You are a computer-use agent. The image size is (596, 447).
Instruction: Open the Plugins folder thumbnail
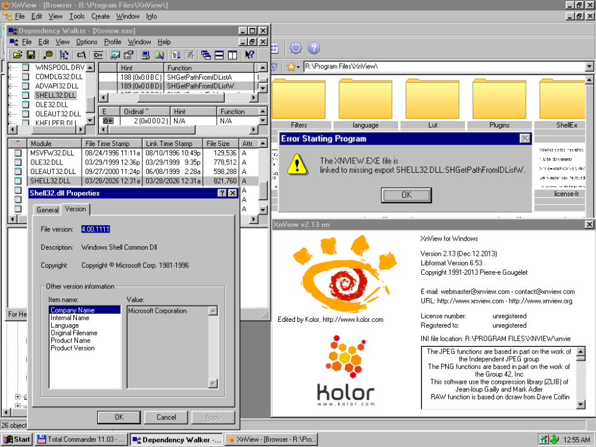(x=499, y=103)
